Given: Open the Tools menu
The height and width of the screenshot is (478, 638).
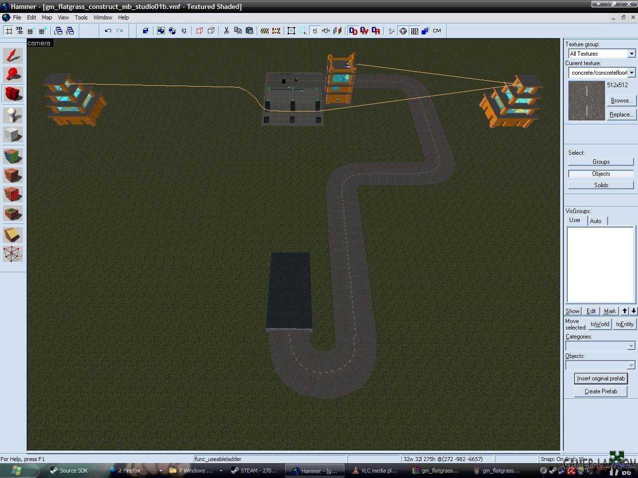Looking at the screenshot, I should (81, 17).
